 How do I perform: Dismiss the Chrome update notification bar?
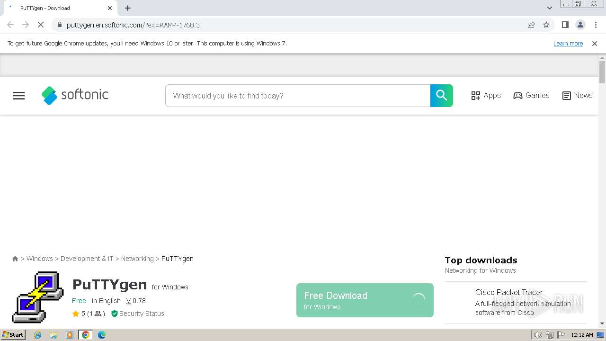click(x=595, y=44)
